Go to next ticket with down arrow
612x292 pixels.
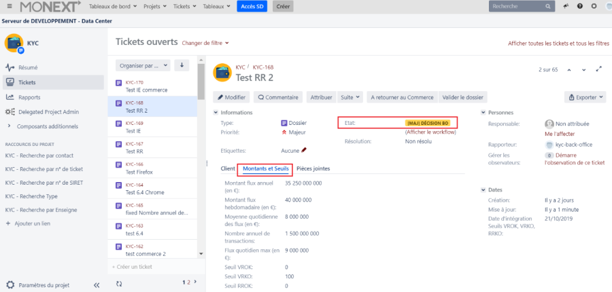(584, 69)
